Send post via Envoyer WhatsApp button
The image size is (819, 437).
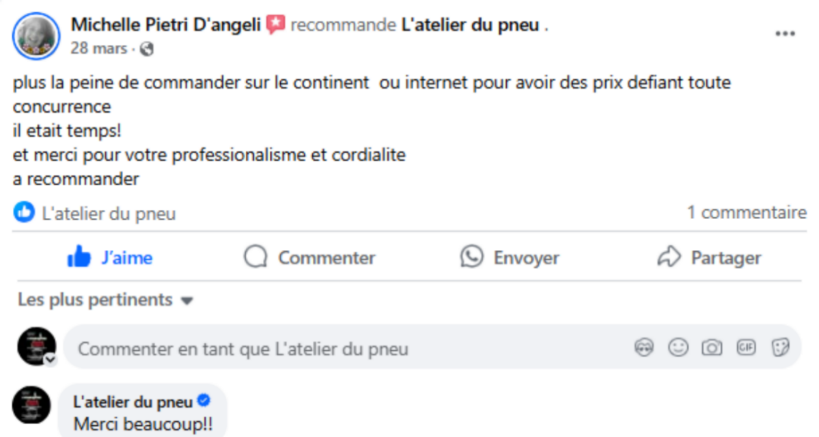pyautogui.click(x=509, y=257)
